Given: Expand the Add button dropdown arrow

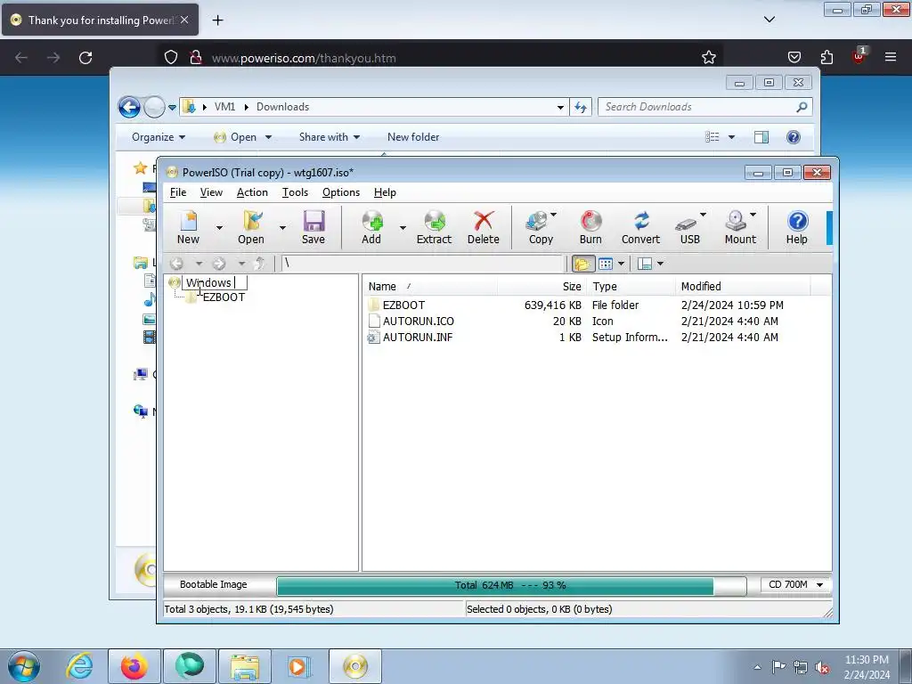Looking at the screenshot, I should 403,227.
